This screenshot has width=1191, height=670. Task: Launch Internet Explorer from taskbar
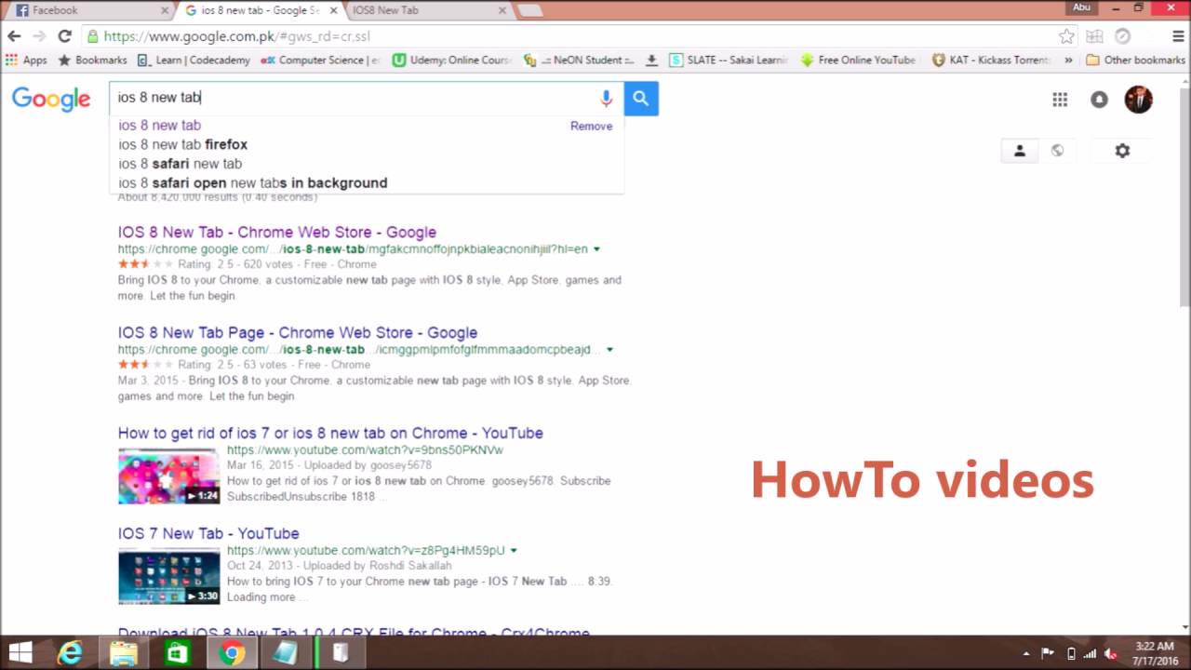(70, 653)
